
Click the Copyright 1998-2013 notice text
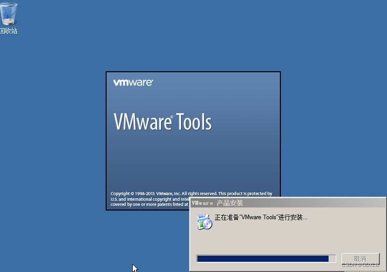tap(191, 199)
